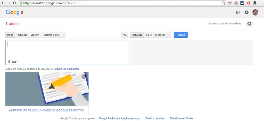Select Inglês as source language
This screenshot has width=264, height=121.
pos(10,35)
